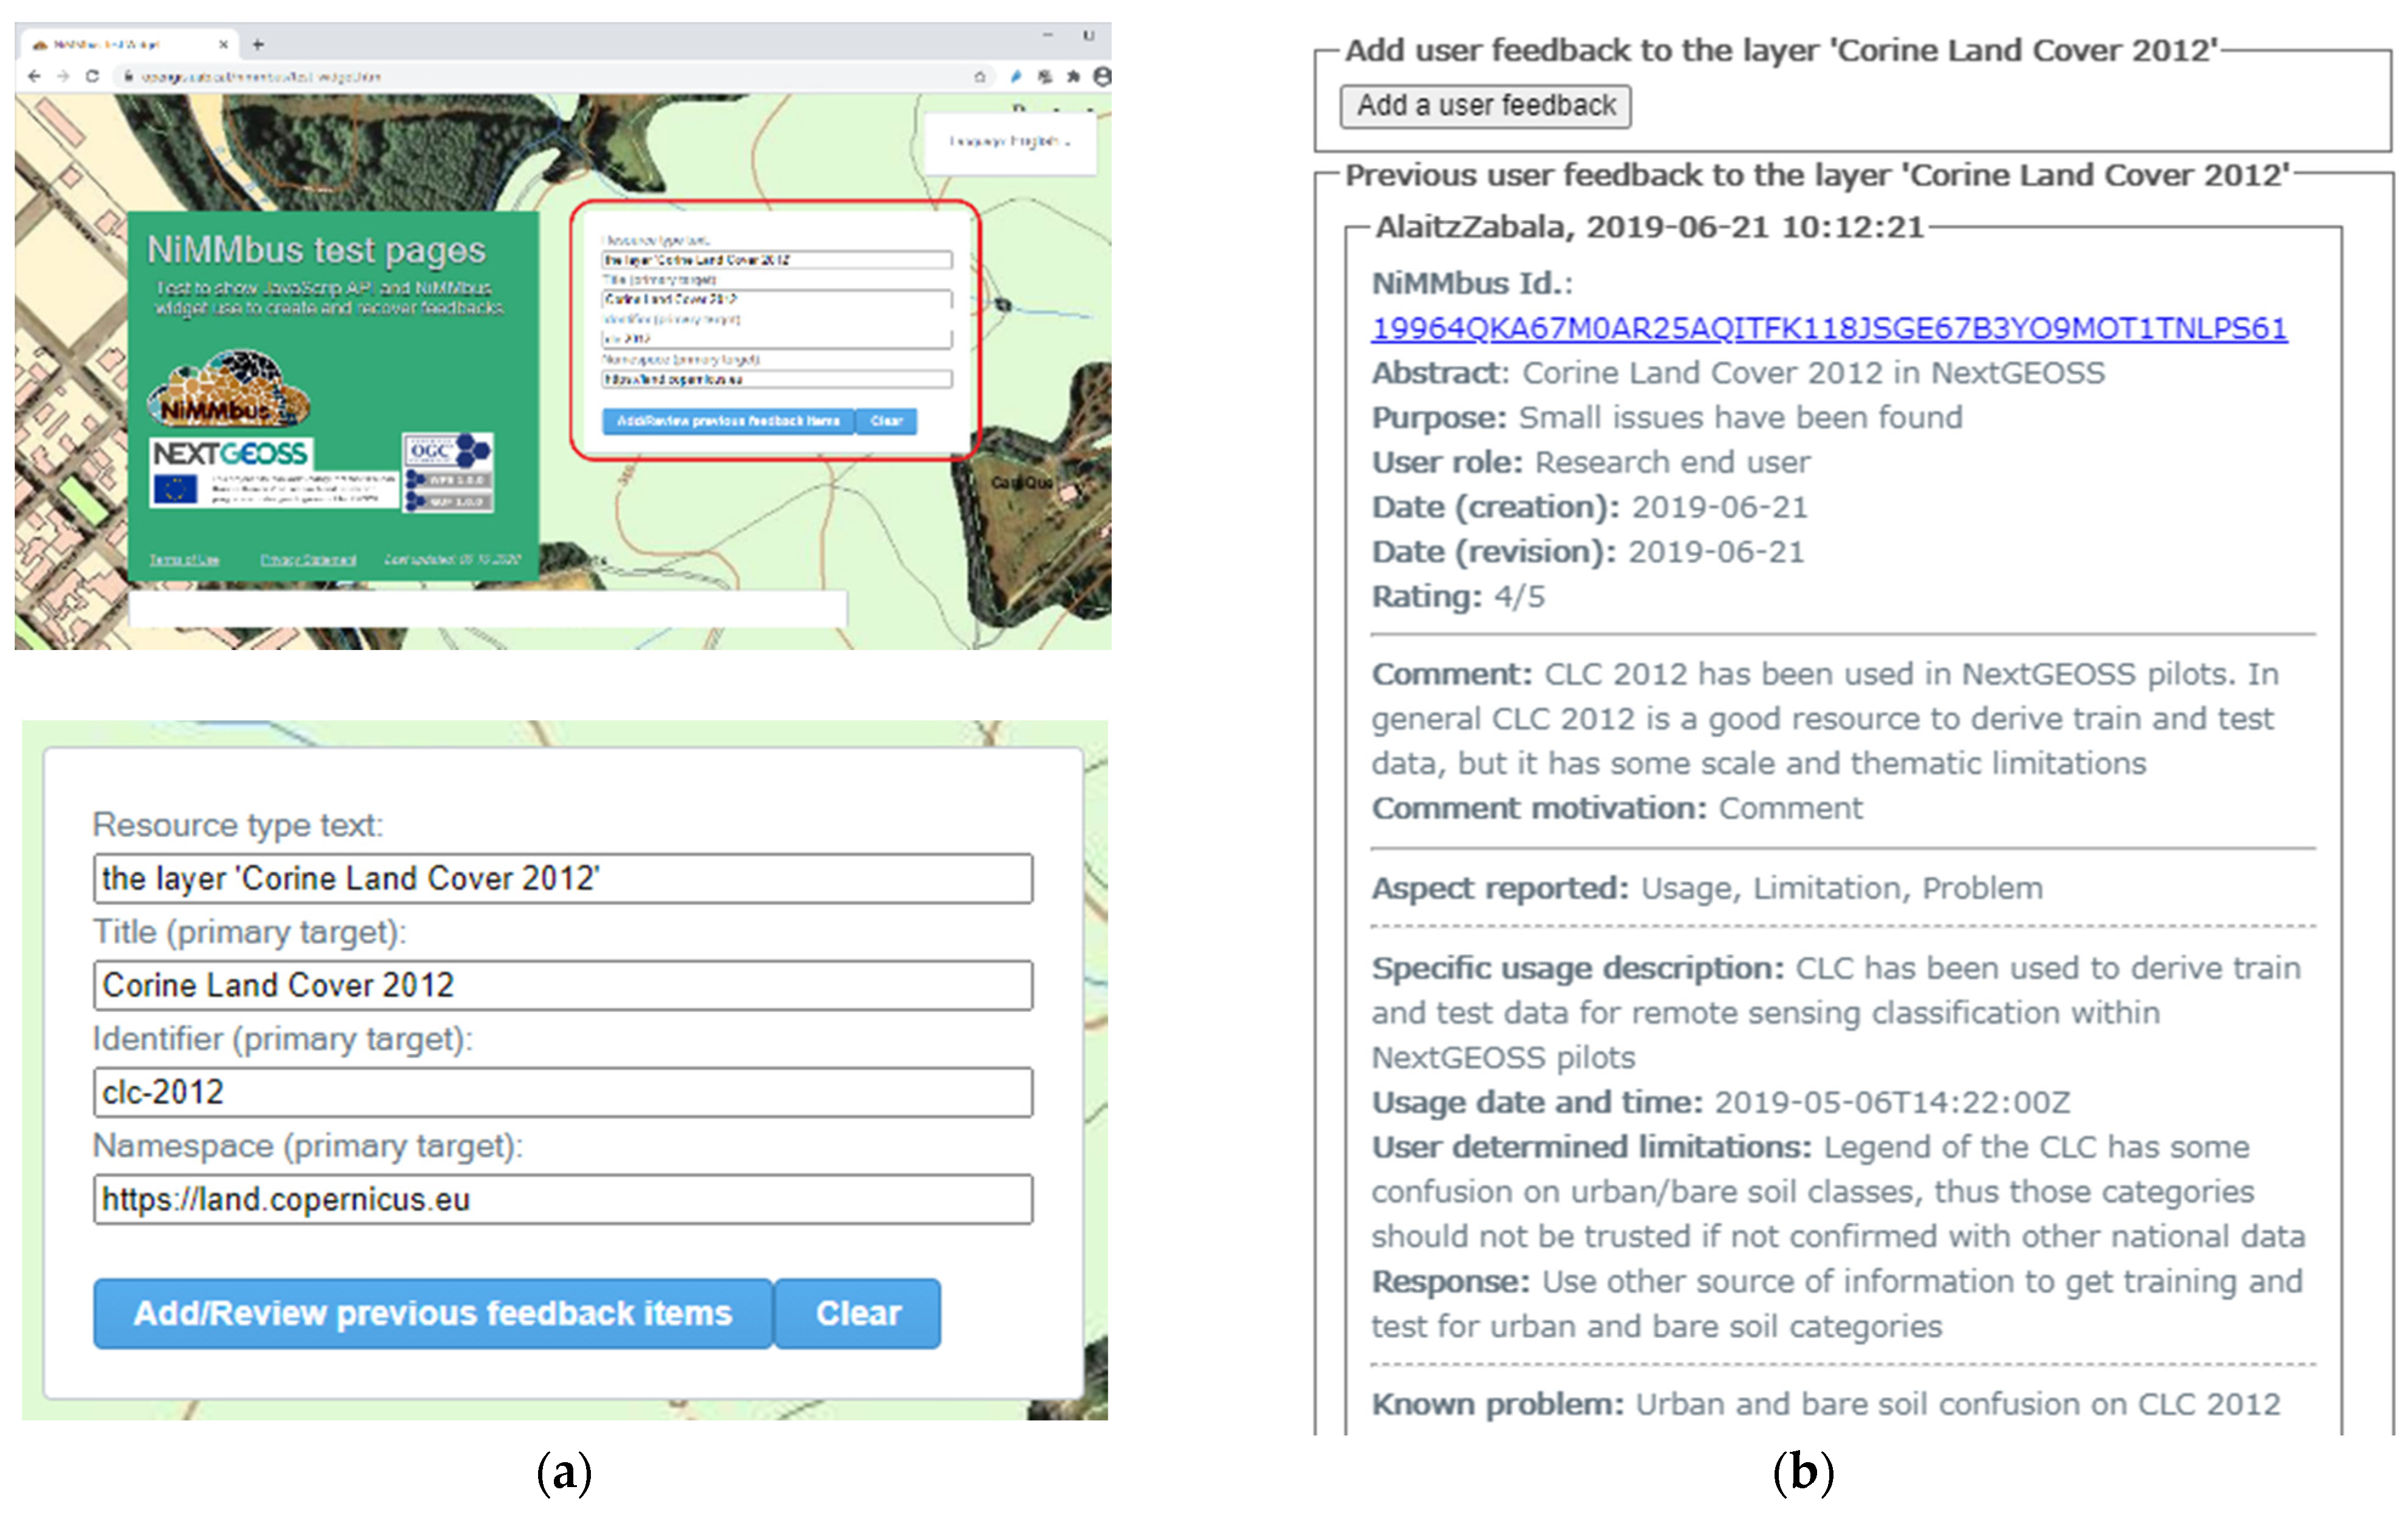Open Terms of Use link
This screenshot has height=1515, width=2408.
[184, 560]
